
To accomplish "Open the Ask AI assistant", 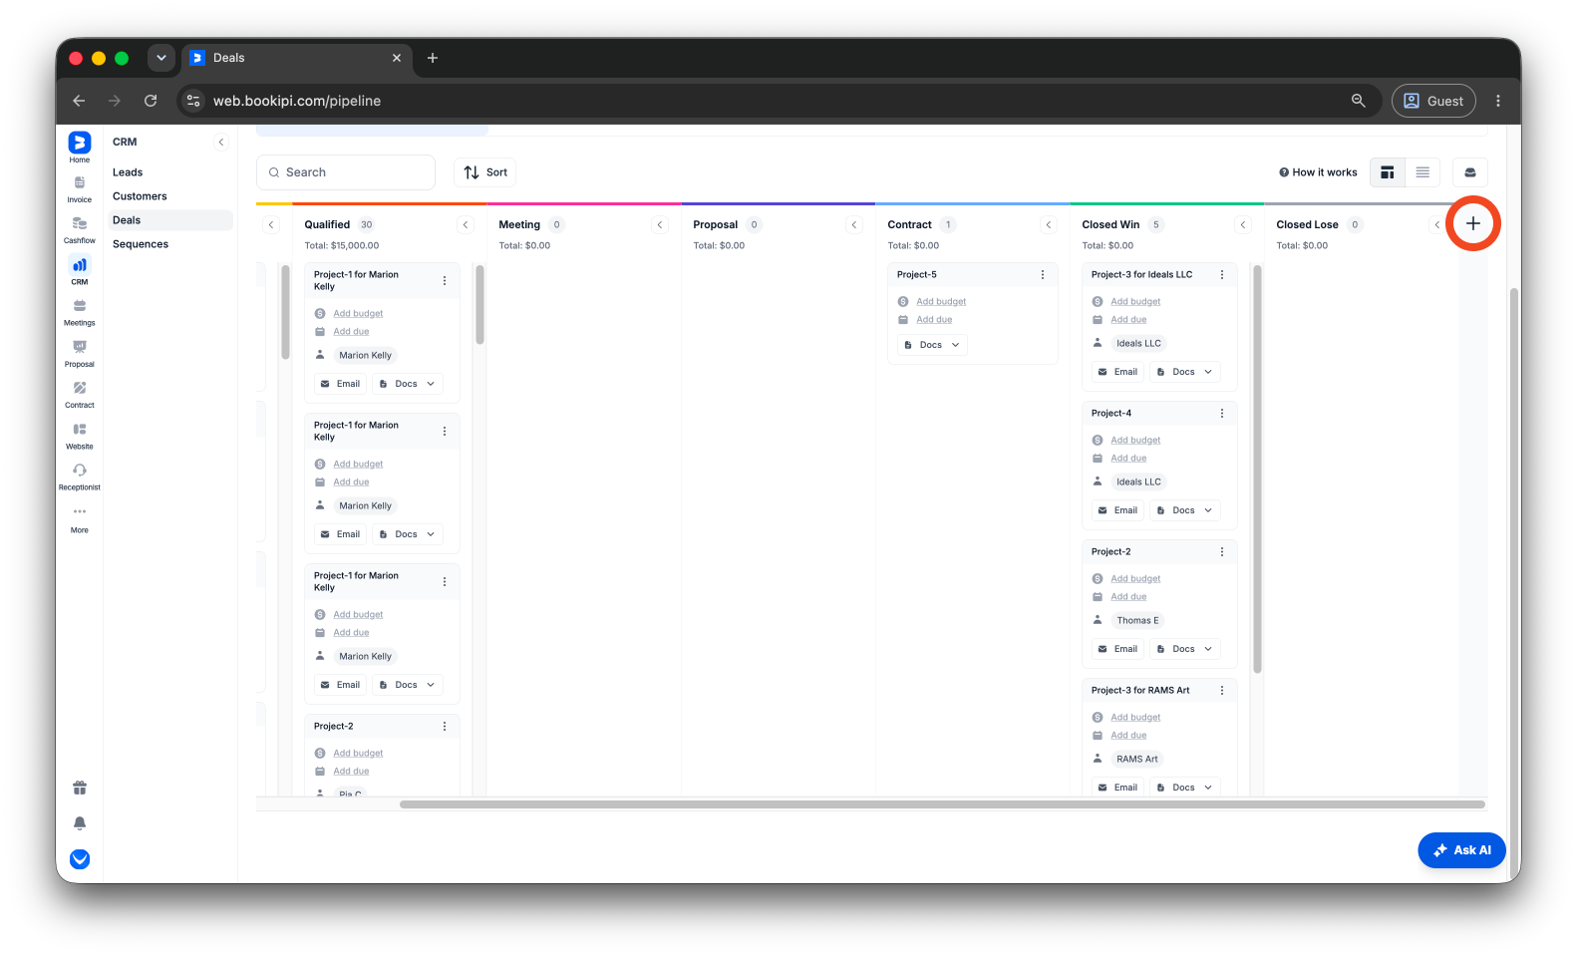I will click(x=1461, y=850).
